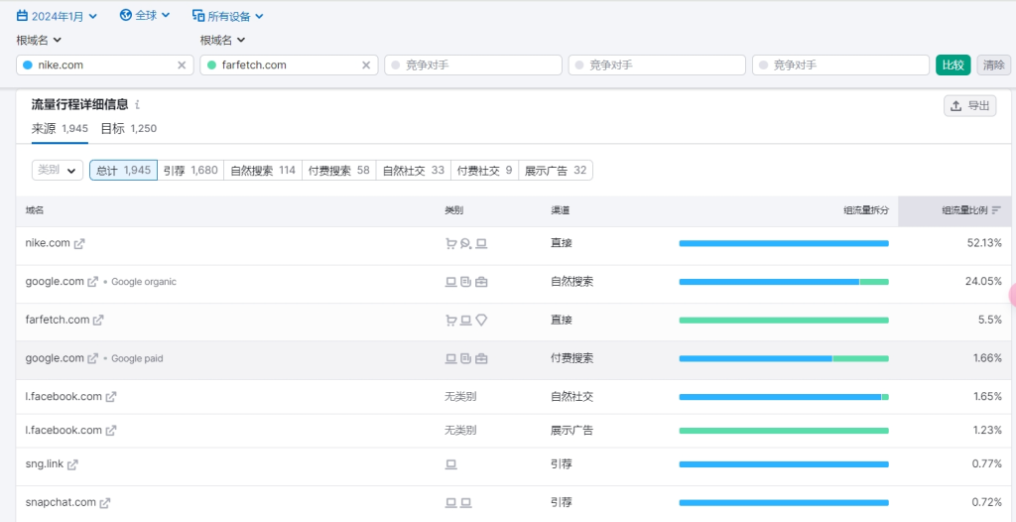
Task: Open the 类别 category filter dropdown
Action: pyautogui.click(x=57, y=170)
